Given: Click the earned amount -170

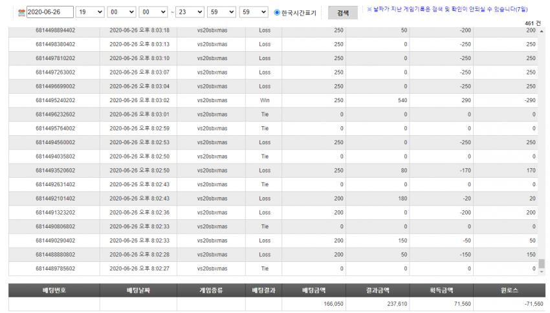Looking at the screenshot, I should (465, 171).
